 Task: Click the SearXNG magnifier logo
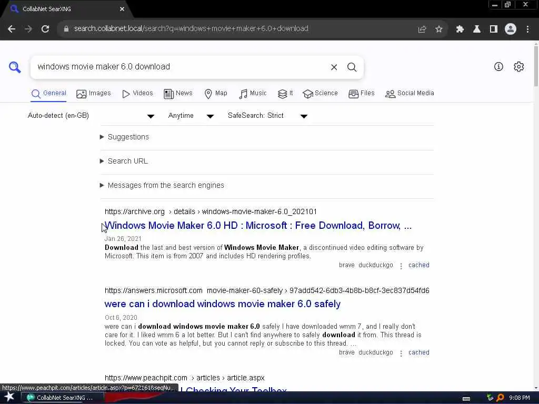point(15,67)
